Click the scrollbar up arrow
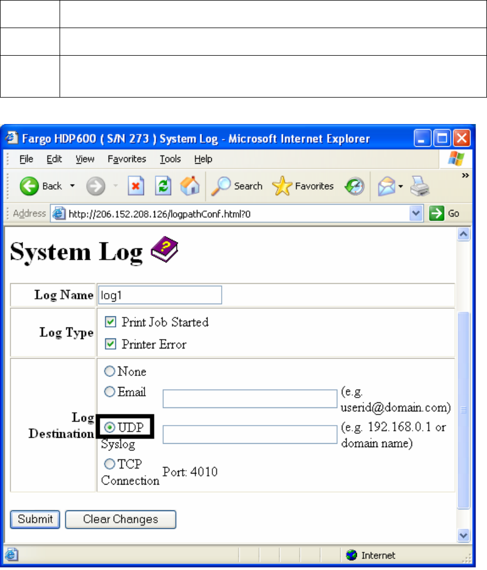The height and width of the screenshot is (570, 487). (x=463, y=234)
